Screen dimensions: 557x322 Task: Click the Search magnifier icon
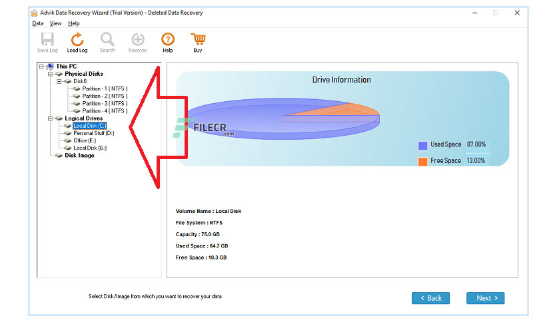107,39
